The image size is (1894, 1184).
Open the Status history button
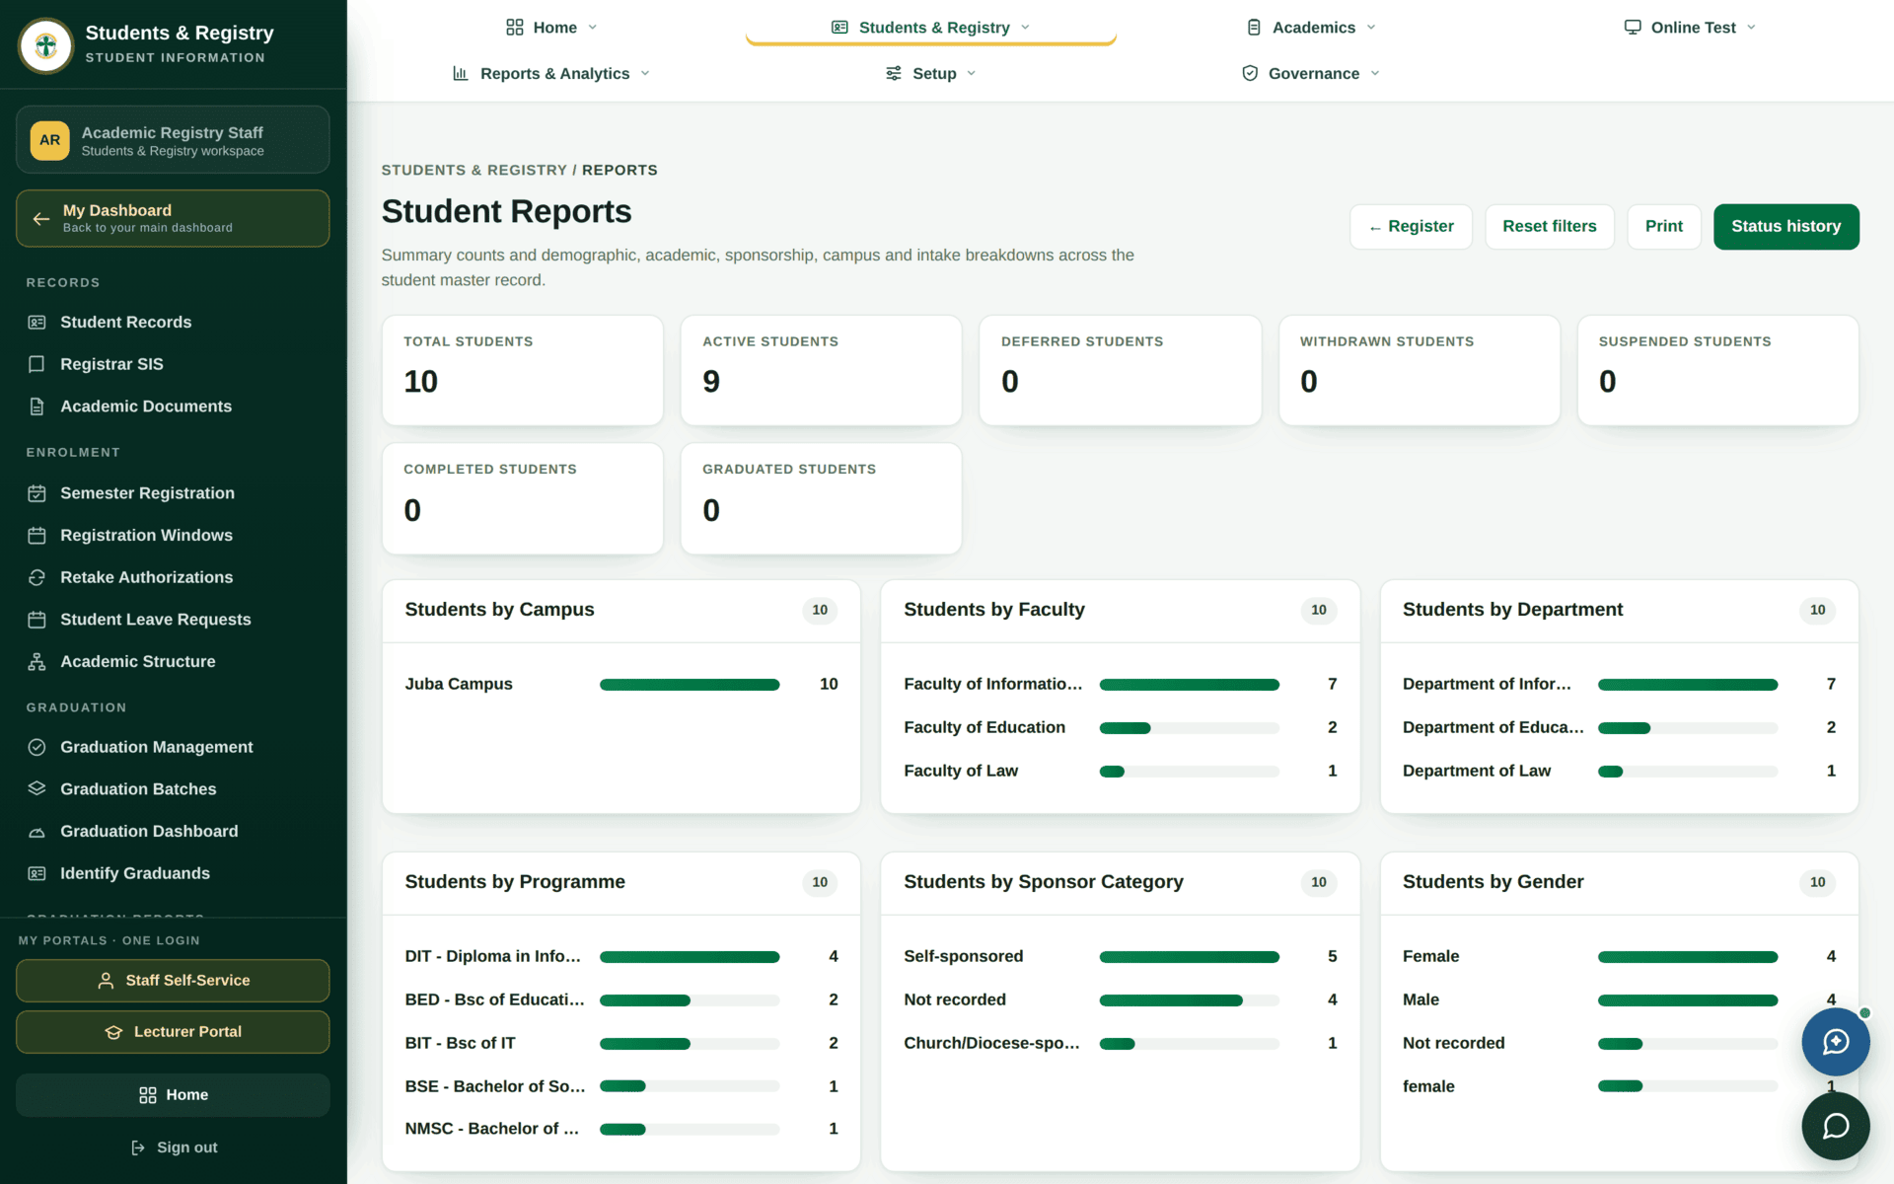click(x=1785, y=227)
